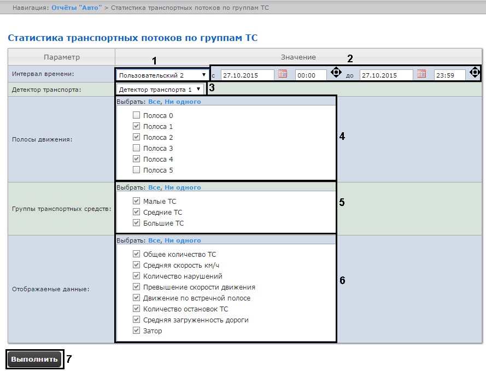Toggle the Средние ТС checkbox
The height and width of the screenshot is (371, 486).
(137, 213)
